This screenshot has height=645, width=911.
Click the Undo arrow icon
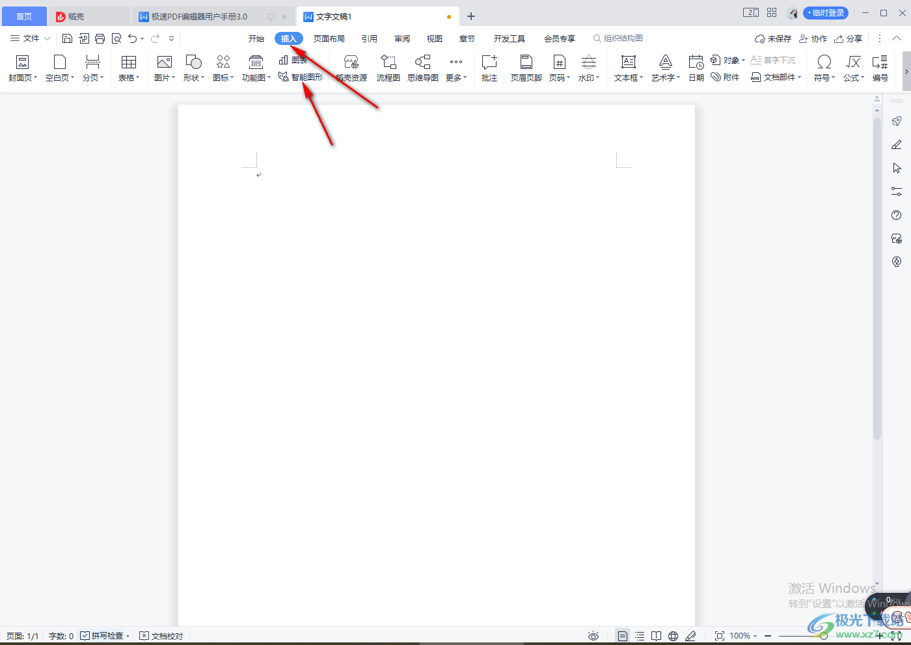coord(133,38)
